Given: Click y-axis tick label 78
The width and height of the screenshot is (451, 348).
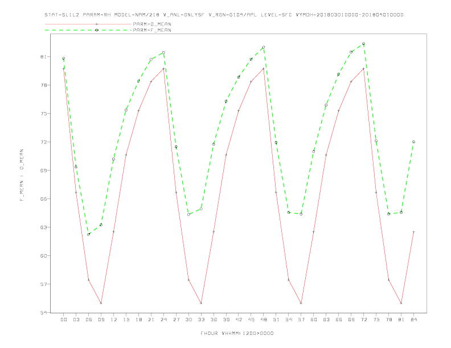Looking at the screenshot, I should click(x=43, y=85).
